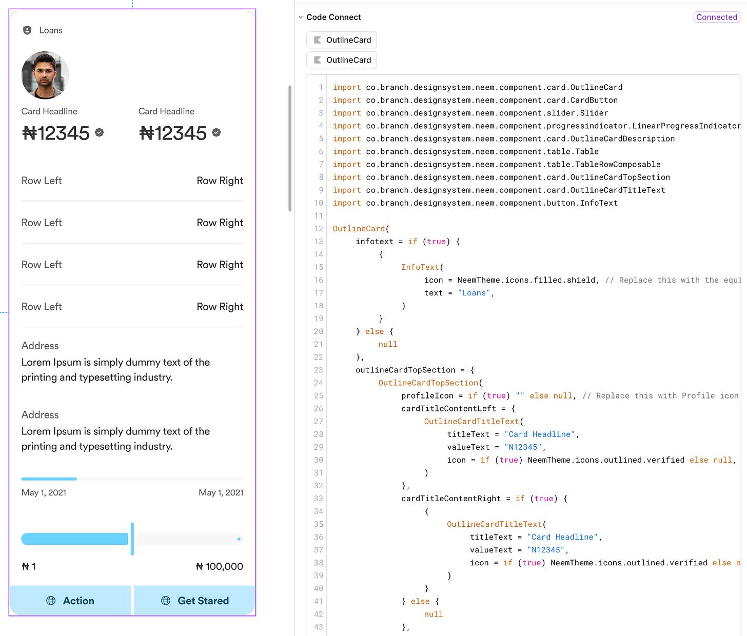This screenshot has height=636, width=747.
Task: Click line 12 OutlineCard( in the code
Action: click(361, 229)
